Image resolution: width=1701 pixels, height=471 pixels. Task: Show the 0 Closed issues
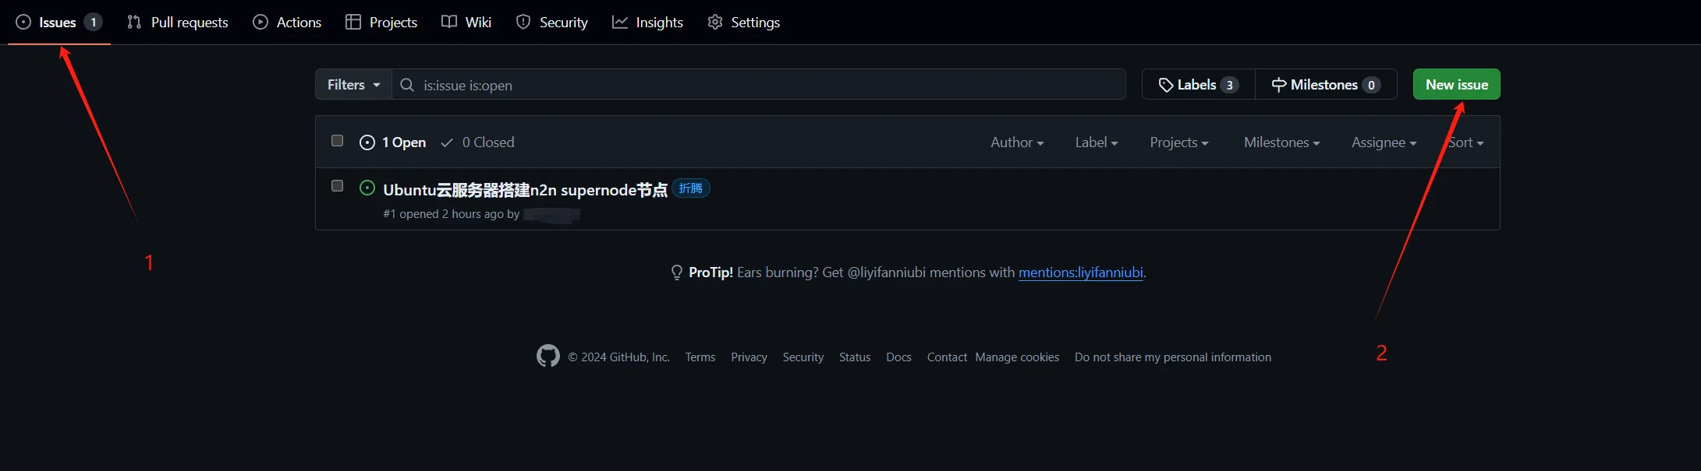(478, 142)
